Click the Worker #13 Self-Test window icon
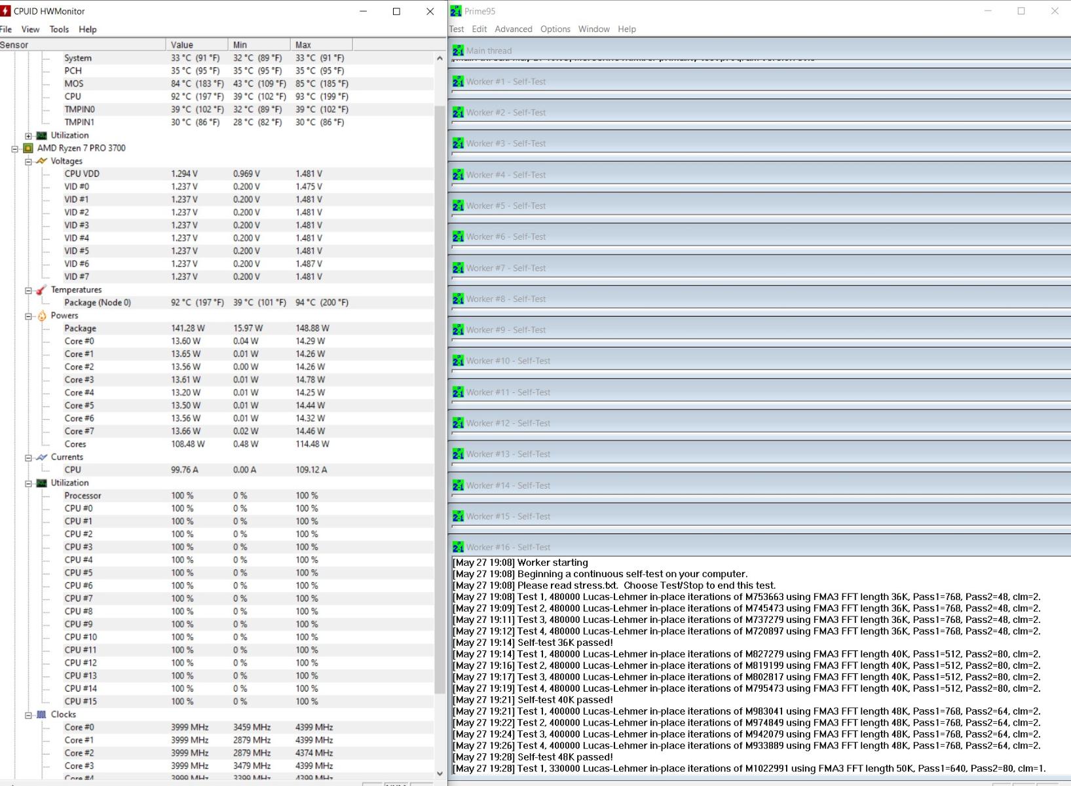 coord(458,453)
